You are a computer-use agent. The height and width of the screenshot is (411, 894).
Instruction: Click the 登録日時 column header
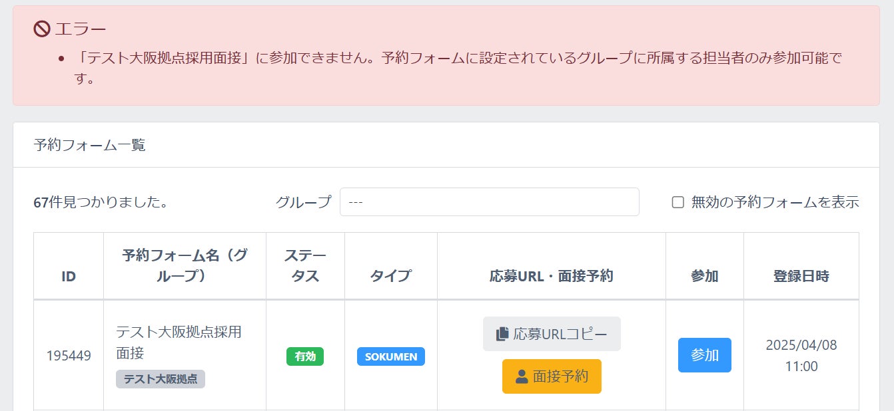(x=801, y=276)
